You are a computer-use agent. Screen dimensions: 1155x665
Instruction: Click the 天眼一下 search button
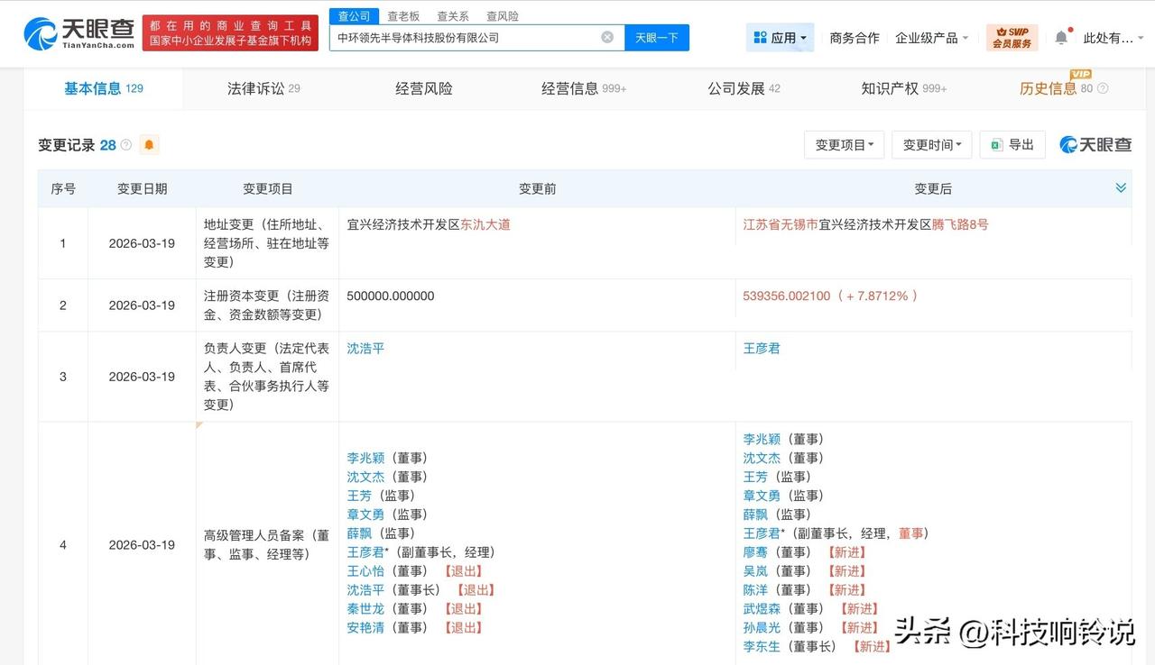click(x=657, y=38)
